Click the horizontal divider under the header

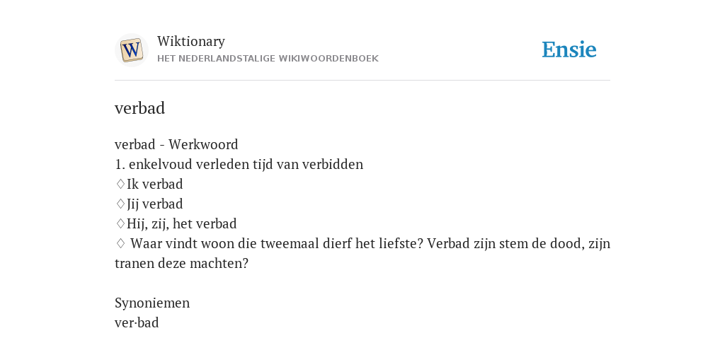[x=362, y=81]
